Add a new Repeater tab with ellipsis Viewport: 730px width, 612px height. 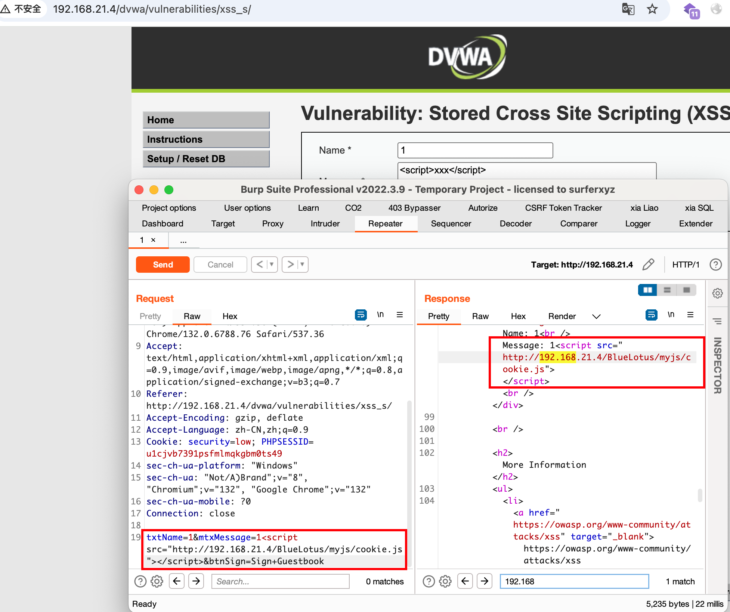point(183,241)
